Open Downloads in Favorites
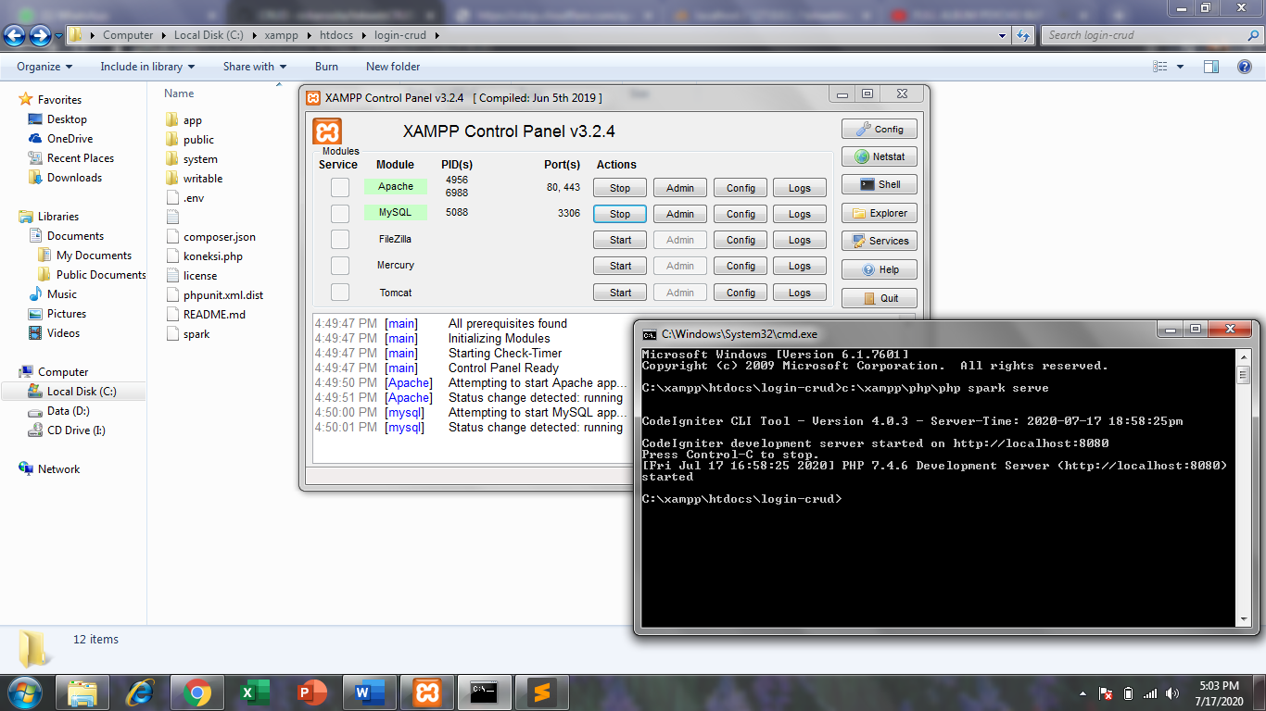The height and width of the screenshot is (711, 1266). (x=74, y=178)
